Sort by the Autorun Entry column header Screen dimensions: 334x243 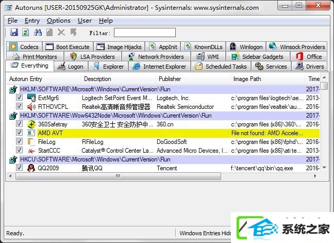click(x=43, y=79)
